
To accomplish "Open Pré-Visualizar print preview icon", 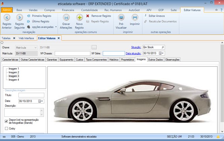I will 121,17.
